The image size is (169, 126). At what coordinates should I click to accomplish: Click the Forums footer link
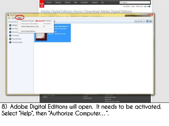click(x=86, y=96)
